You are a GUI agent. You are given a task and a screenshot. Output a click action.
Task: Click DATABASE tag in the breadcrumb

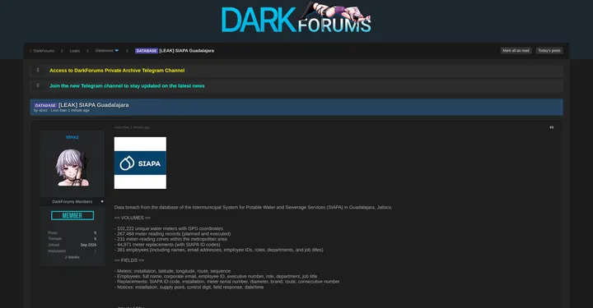(147, 51)
